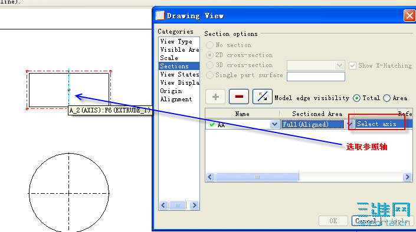Select the Sections category

[x=179, y=66]
